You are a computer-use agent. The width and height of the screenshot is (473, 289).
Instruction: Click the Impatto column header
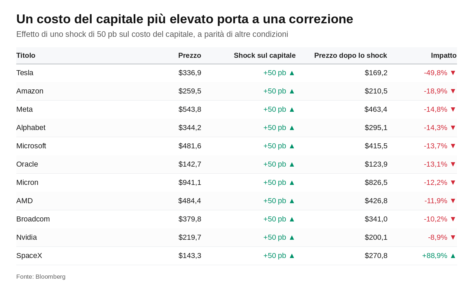(444, 55)
